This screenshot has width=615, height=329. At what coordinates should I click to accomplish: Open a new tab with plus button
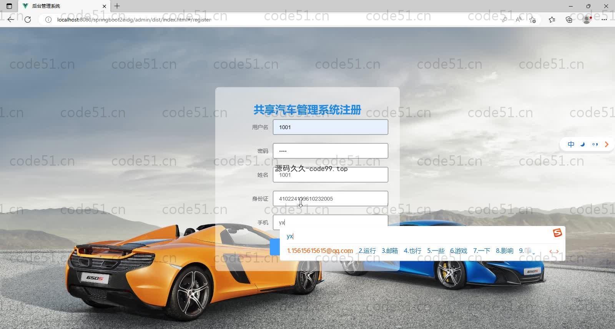pos(117,6)
